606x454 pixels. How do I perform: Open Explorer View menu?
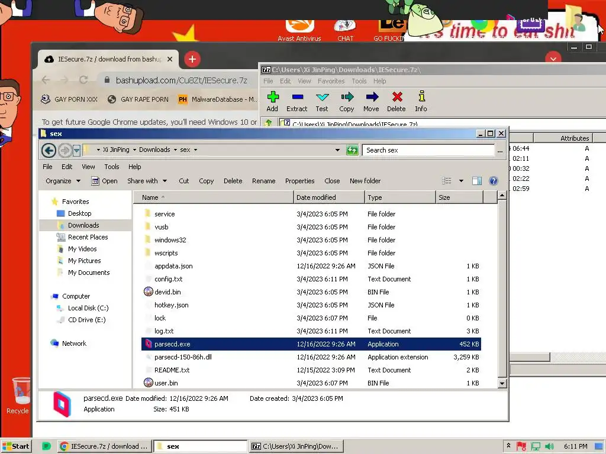pyautogui.click(x=89, y=167)
